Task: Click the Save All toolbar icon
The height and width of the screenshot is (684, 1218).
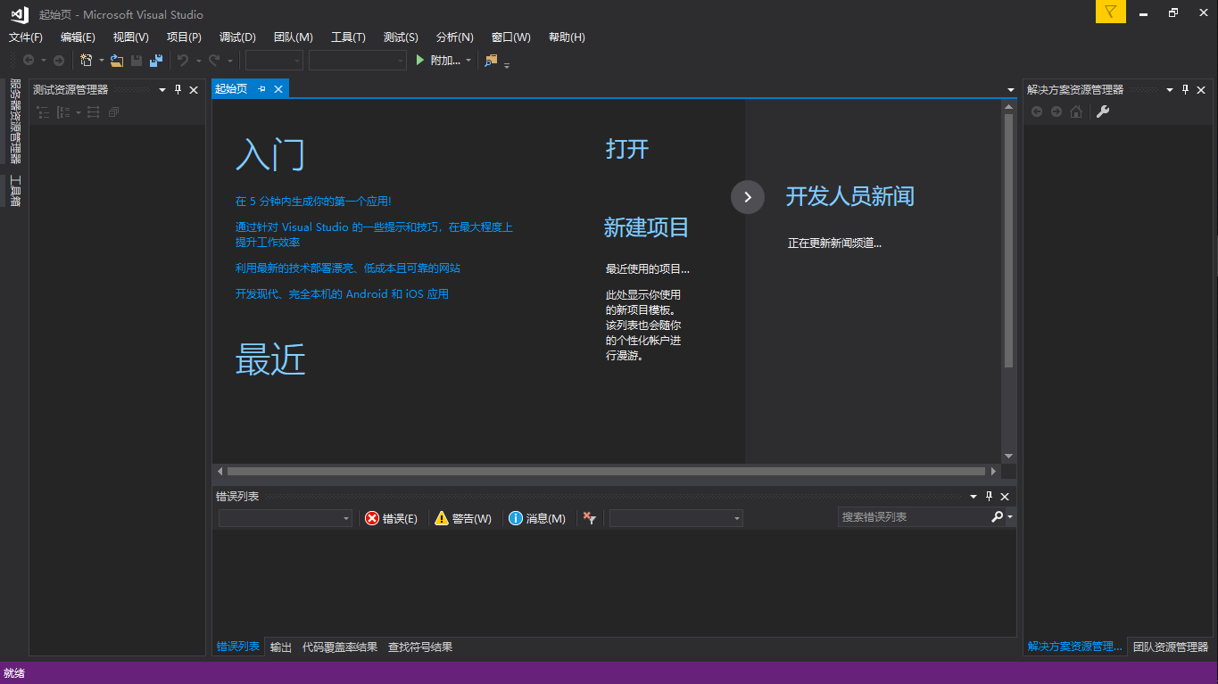Action: [156, 61]
